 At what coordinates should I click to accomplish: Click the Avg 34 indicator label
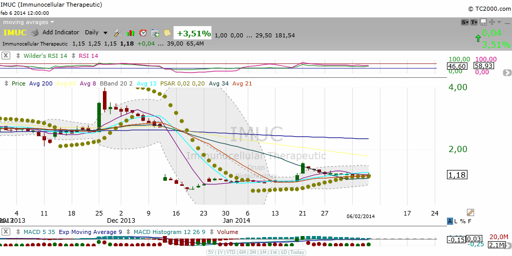219,83
